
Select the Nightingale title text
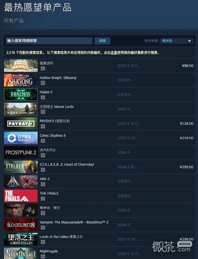49,251
